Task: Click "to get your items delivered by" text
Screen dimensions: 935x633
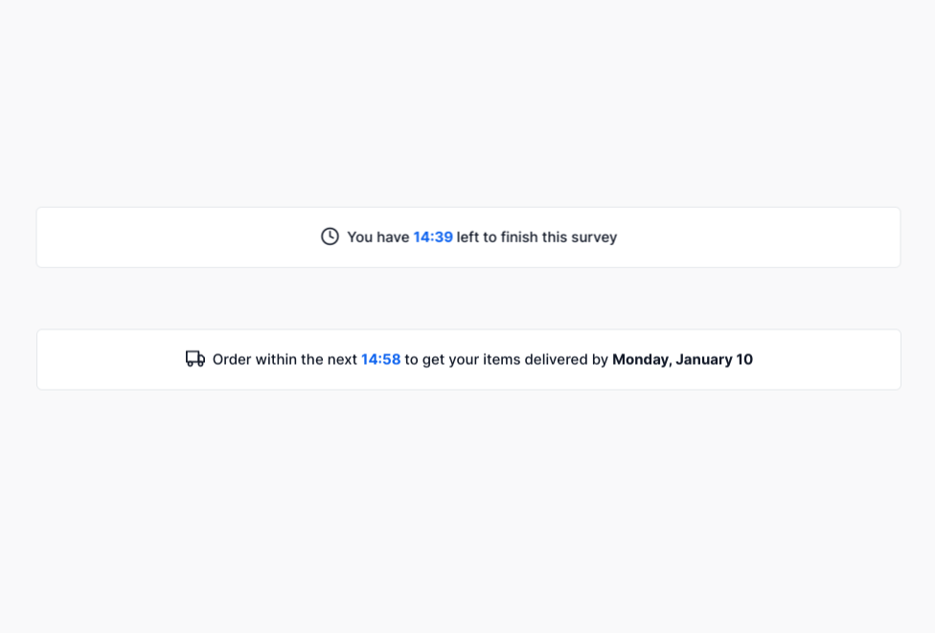Action: point(506,359)
